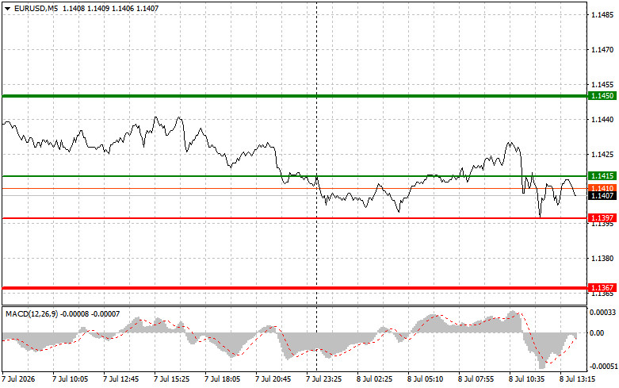Click the green 1.1415 price label

pos(602,176)
